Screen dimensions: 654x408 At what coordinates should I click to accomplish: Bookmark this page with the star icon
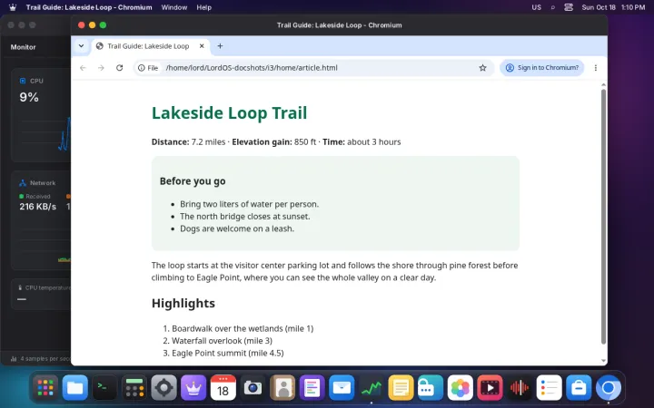pyautogui.click(x=482, y=68)
